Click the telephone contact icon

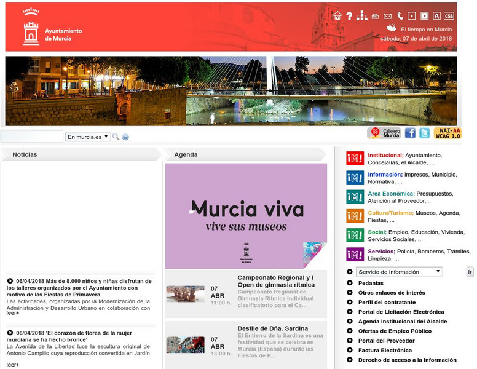(x=400, y=16)
